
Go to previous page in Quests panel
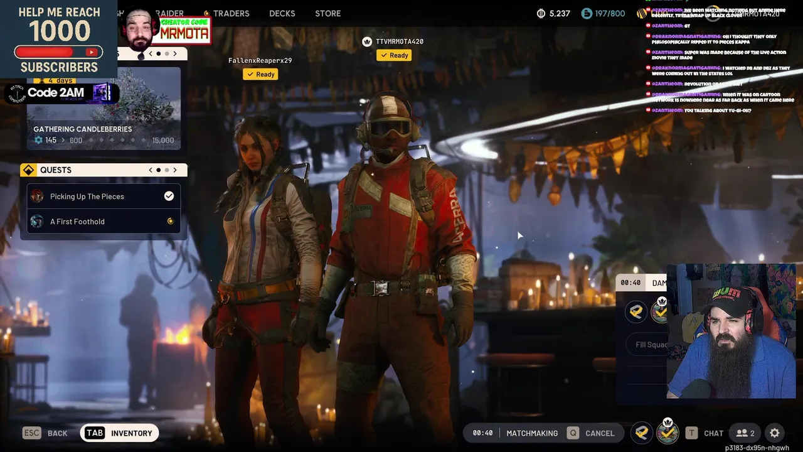[x=151, y=170]
